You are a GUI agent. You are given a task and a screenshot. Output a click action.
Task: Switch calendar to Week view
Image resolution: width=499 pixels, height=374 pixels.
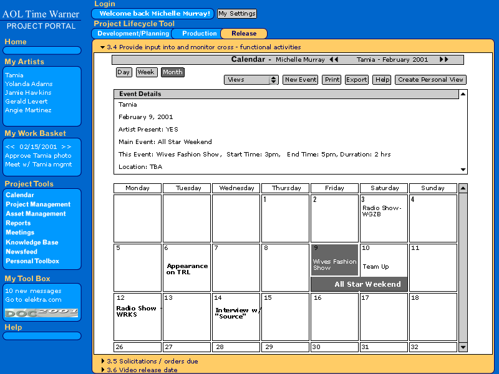click(x=147, y=72)
